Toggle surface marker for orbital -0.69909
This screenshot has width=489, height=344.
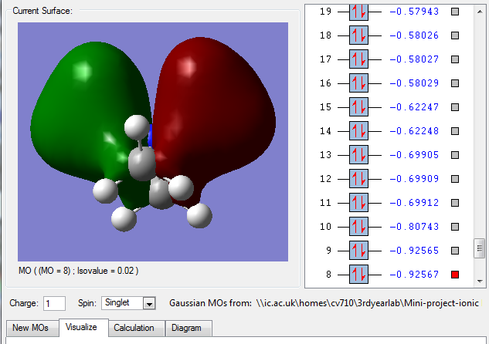pyautogui.click(x=455, y=179)
